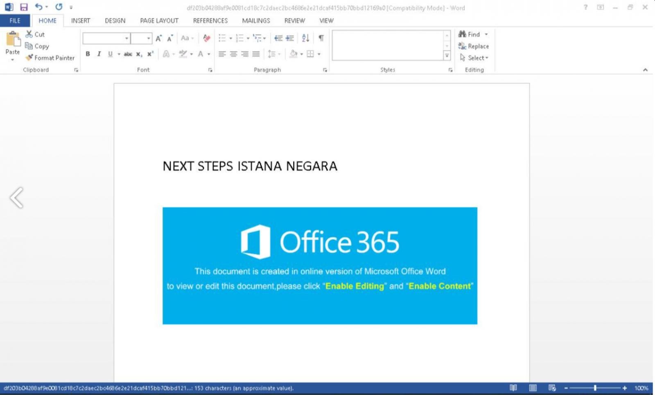This screenshot has width=655, height=395.
Task: Select the Format Painter tool
Action: point(50,58)
